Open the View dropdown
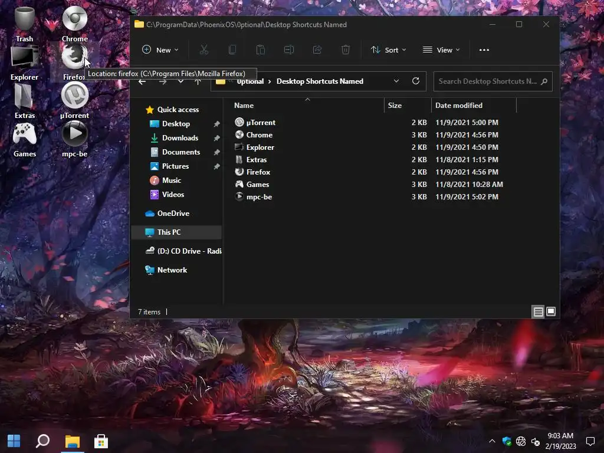Screen dimensions: 604x453 441,50
